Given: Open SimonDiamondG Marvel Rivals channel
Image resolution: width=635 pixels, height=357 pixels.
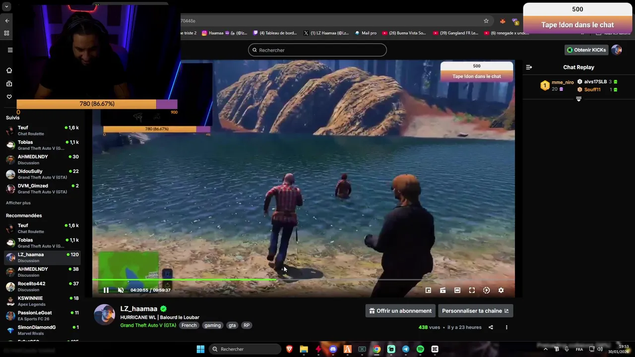Looking at the screenshot, I should pos(42,330).
